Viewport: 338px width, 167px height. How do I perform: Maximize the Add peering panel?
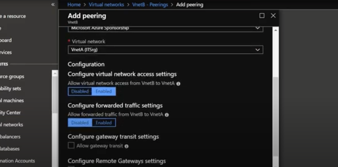[262, 16]
